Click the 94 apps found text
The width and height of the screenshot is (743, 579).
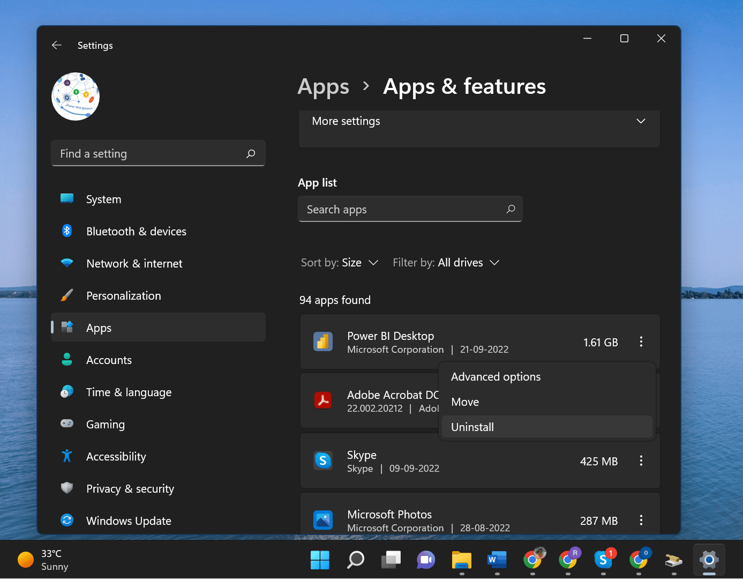[335, 300]
